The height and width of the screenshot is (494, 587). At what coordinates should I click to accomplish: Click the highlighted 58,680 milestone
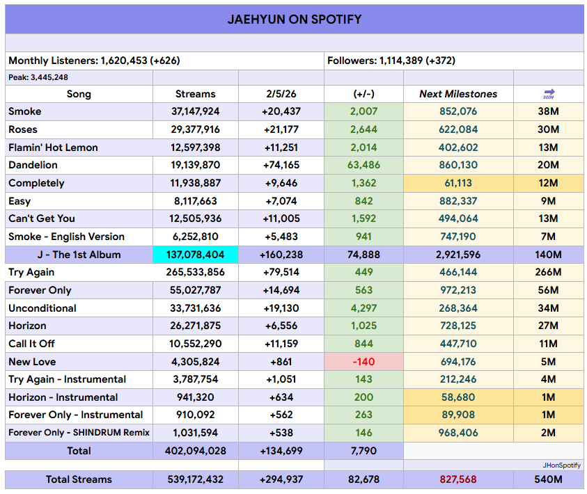coord(458,397)
